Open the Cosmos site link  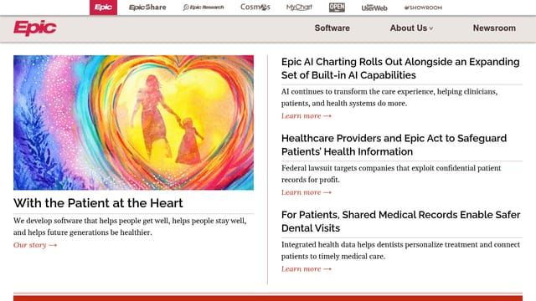[x=255, y=7]
